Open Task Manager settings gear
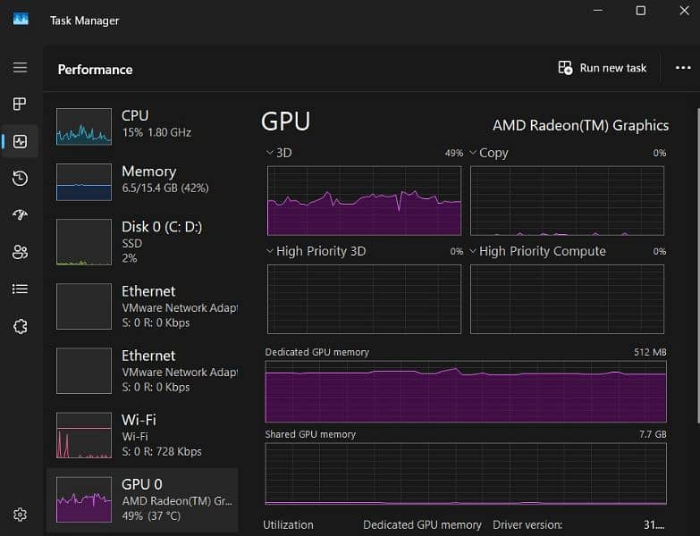The image size is (700, 536). click(x=20, y=515)
